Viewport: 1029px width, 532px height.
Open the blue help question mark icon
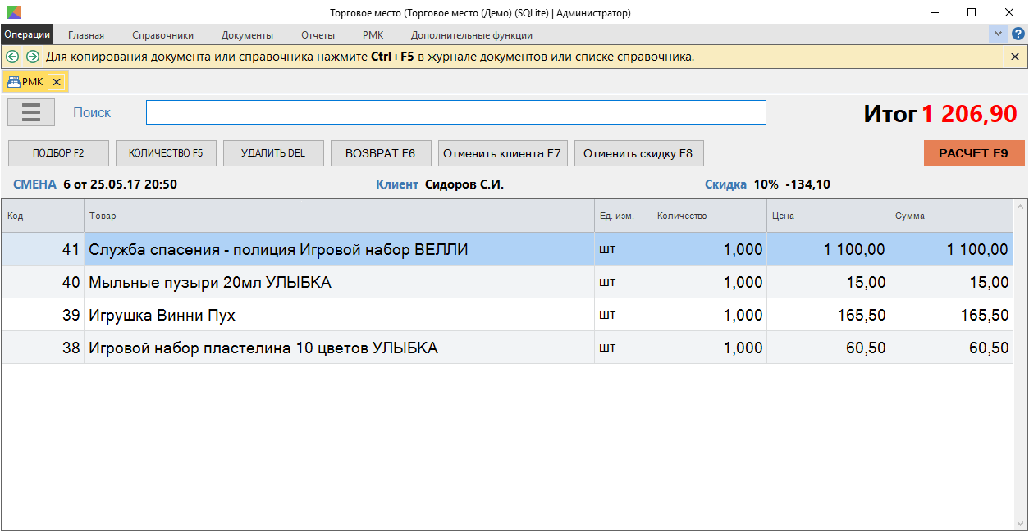coord(1018,34)
